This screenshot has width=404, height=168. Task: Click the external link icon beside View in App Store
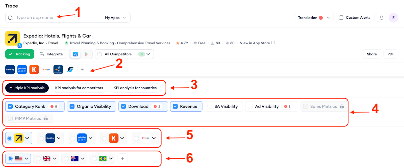point(273,43)
